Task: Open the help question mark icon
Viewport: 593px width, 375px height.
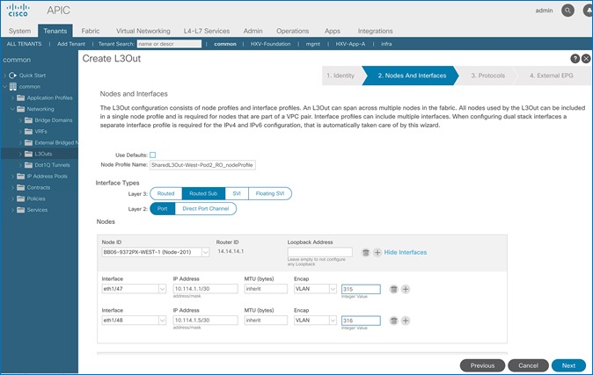Action: coord(575,59)
